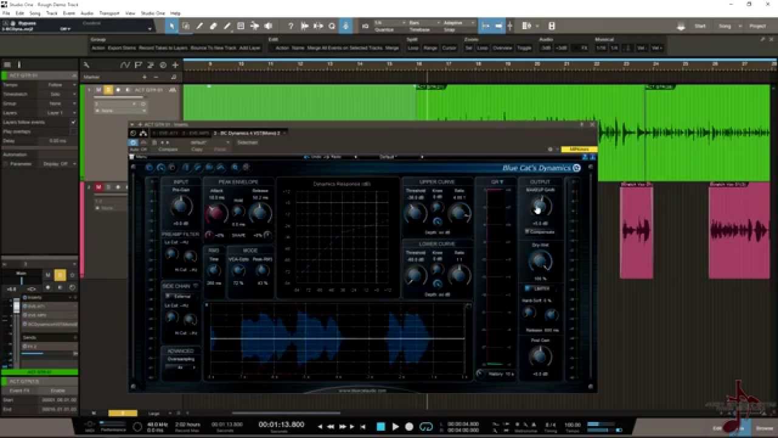Solo the ACT GTR 01 track
The height and width of the screenshot is (438, 778).
coord(108,90)
